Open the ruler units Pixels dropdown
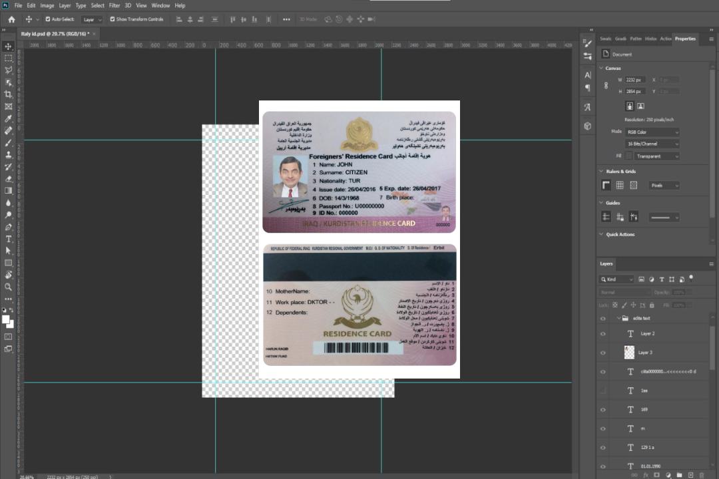 (664, 185)
